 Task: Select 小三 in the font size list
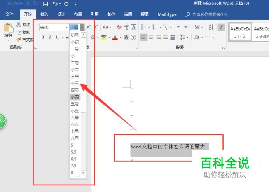point(75,84)
